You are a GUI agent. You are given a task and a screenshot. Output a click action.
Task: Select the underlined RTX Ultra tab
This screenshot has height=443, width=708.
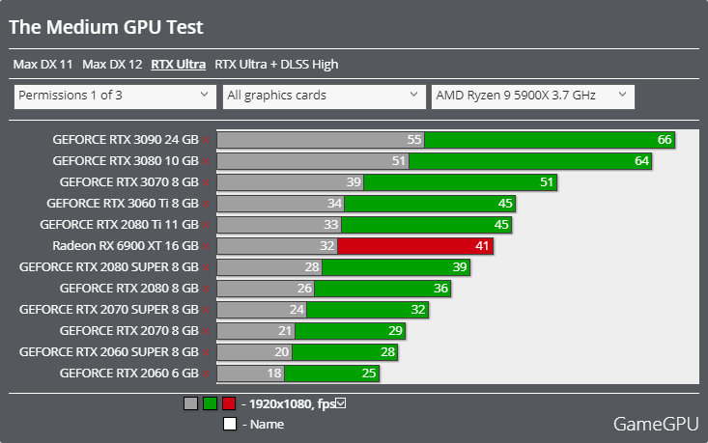pos(179,64)
